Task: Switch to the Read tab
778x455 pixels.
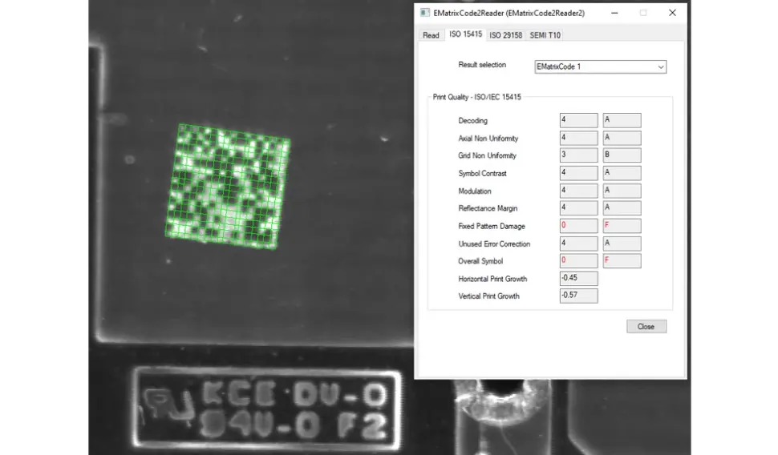Action: [431, 34]
